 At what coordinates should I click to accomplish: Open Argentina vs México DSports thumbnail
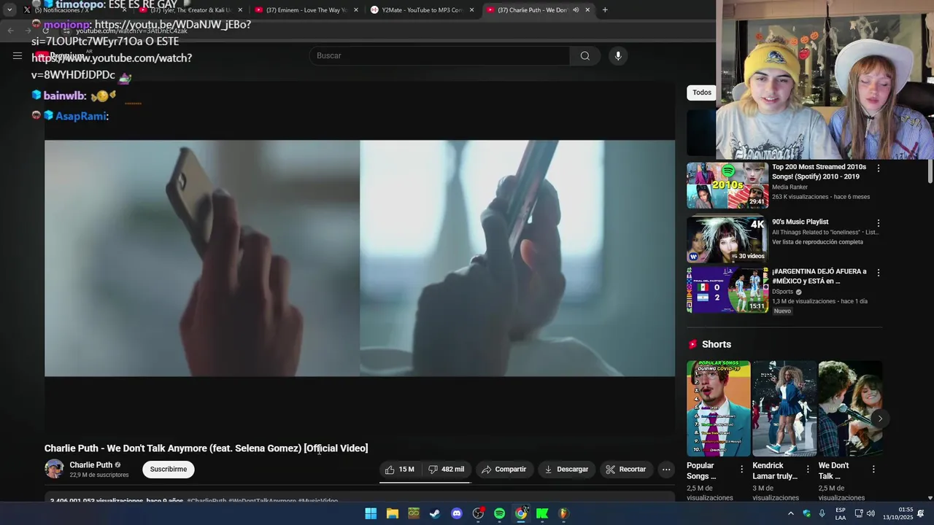tap(727, 289)
